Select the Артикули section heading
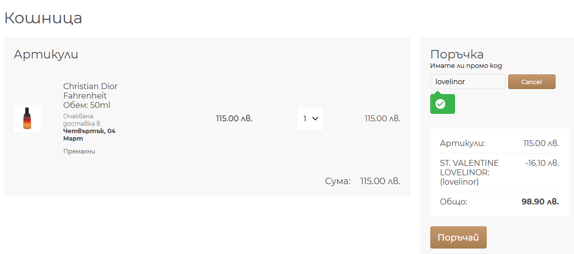Viewport: 574px width, 254px height. (x=46, y=54)
